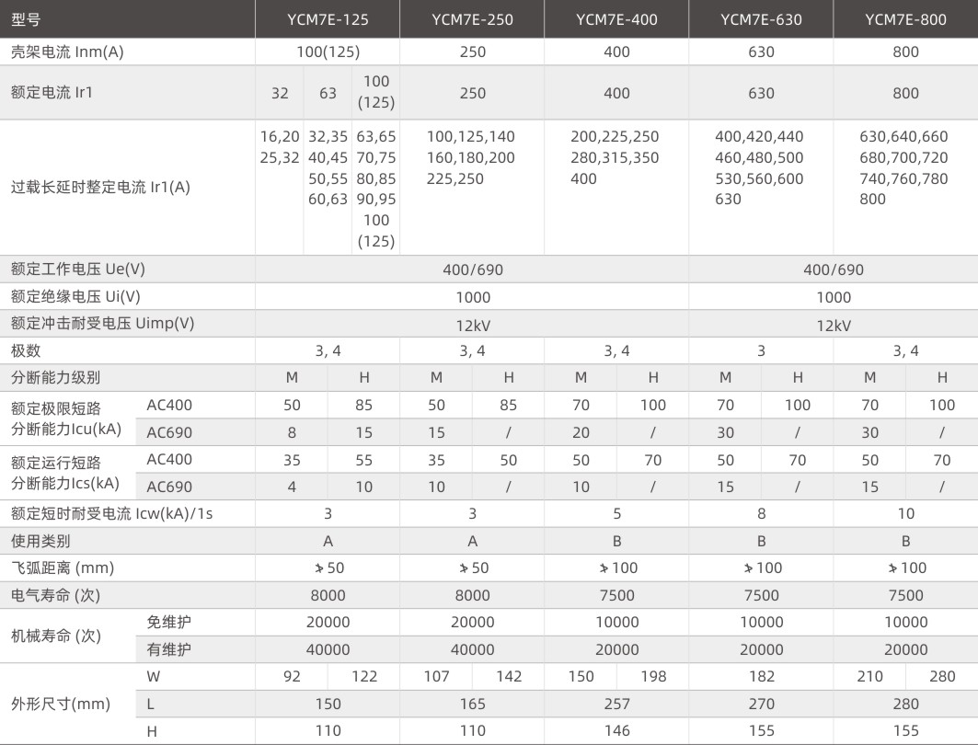Select the 外形尺寸(mm) row label
The width and height of the screenshot is (978, 745).
pos(61,704)
